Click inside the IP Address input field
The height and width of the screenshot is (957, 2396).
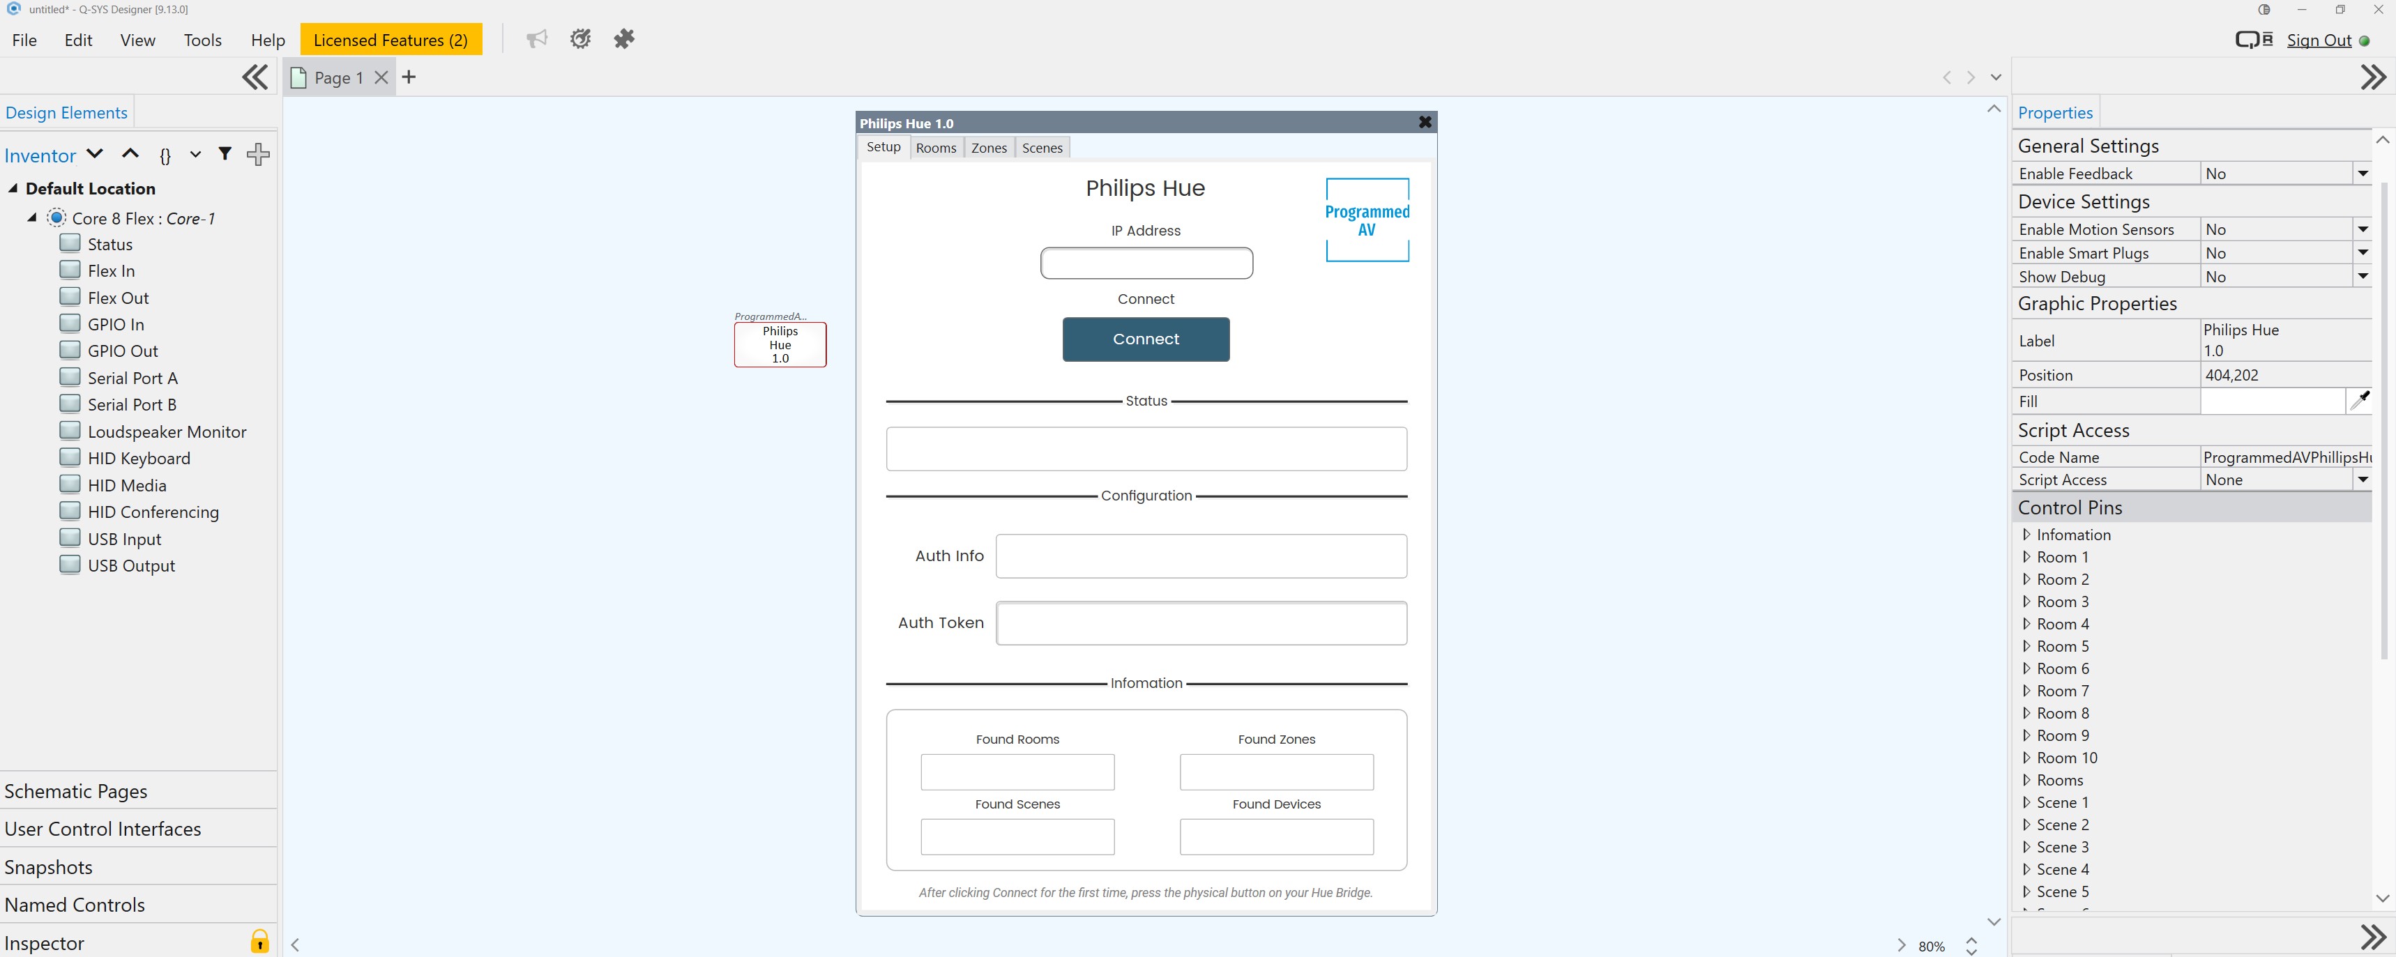[1146, 263]
